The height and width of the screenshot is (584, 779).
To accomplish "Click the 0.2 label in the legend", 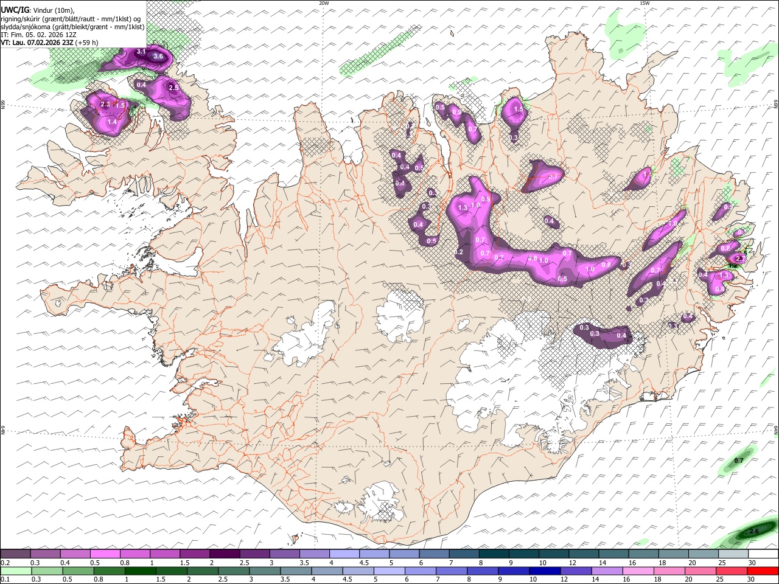I will tap(4, 563).
